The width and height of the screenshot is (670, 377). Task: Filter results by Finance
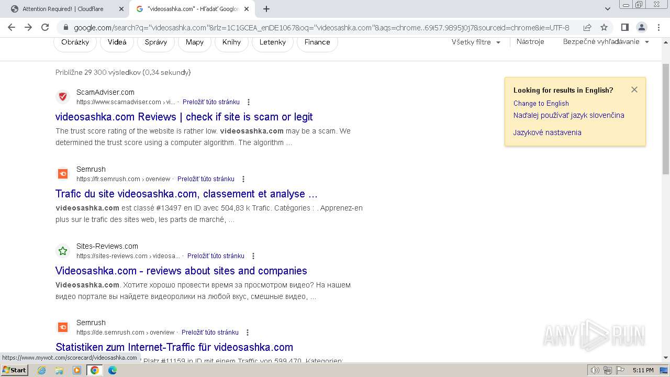click(x=317, y=42)
